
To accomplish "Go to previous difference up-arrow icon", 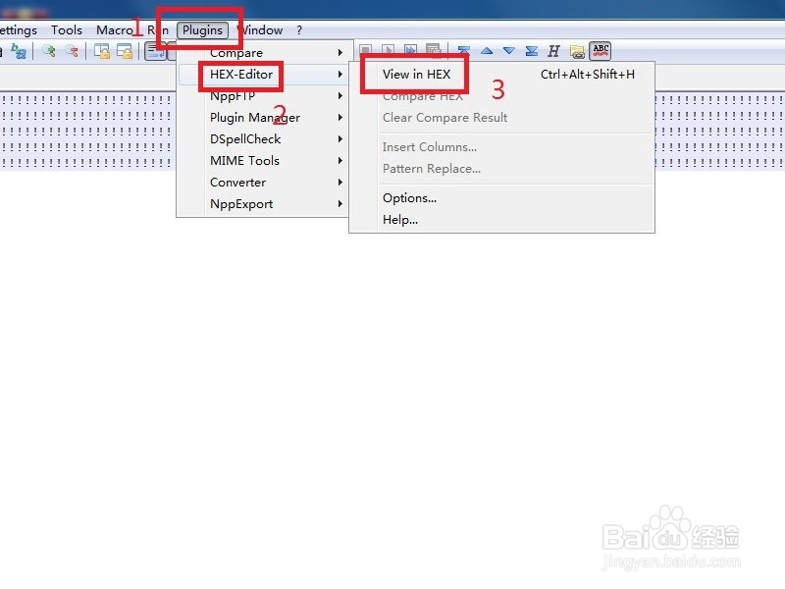I will point(487,51).
